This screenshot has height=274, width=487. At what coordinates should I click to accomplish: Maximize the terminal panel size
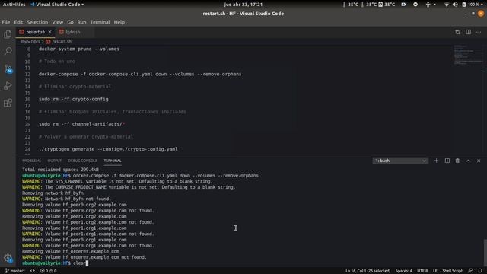pyautogui.click(x=468, y=161)
